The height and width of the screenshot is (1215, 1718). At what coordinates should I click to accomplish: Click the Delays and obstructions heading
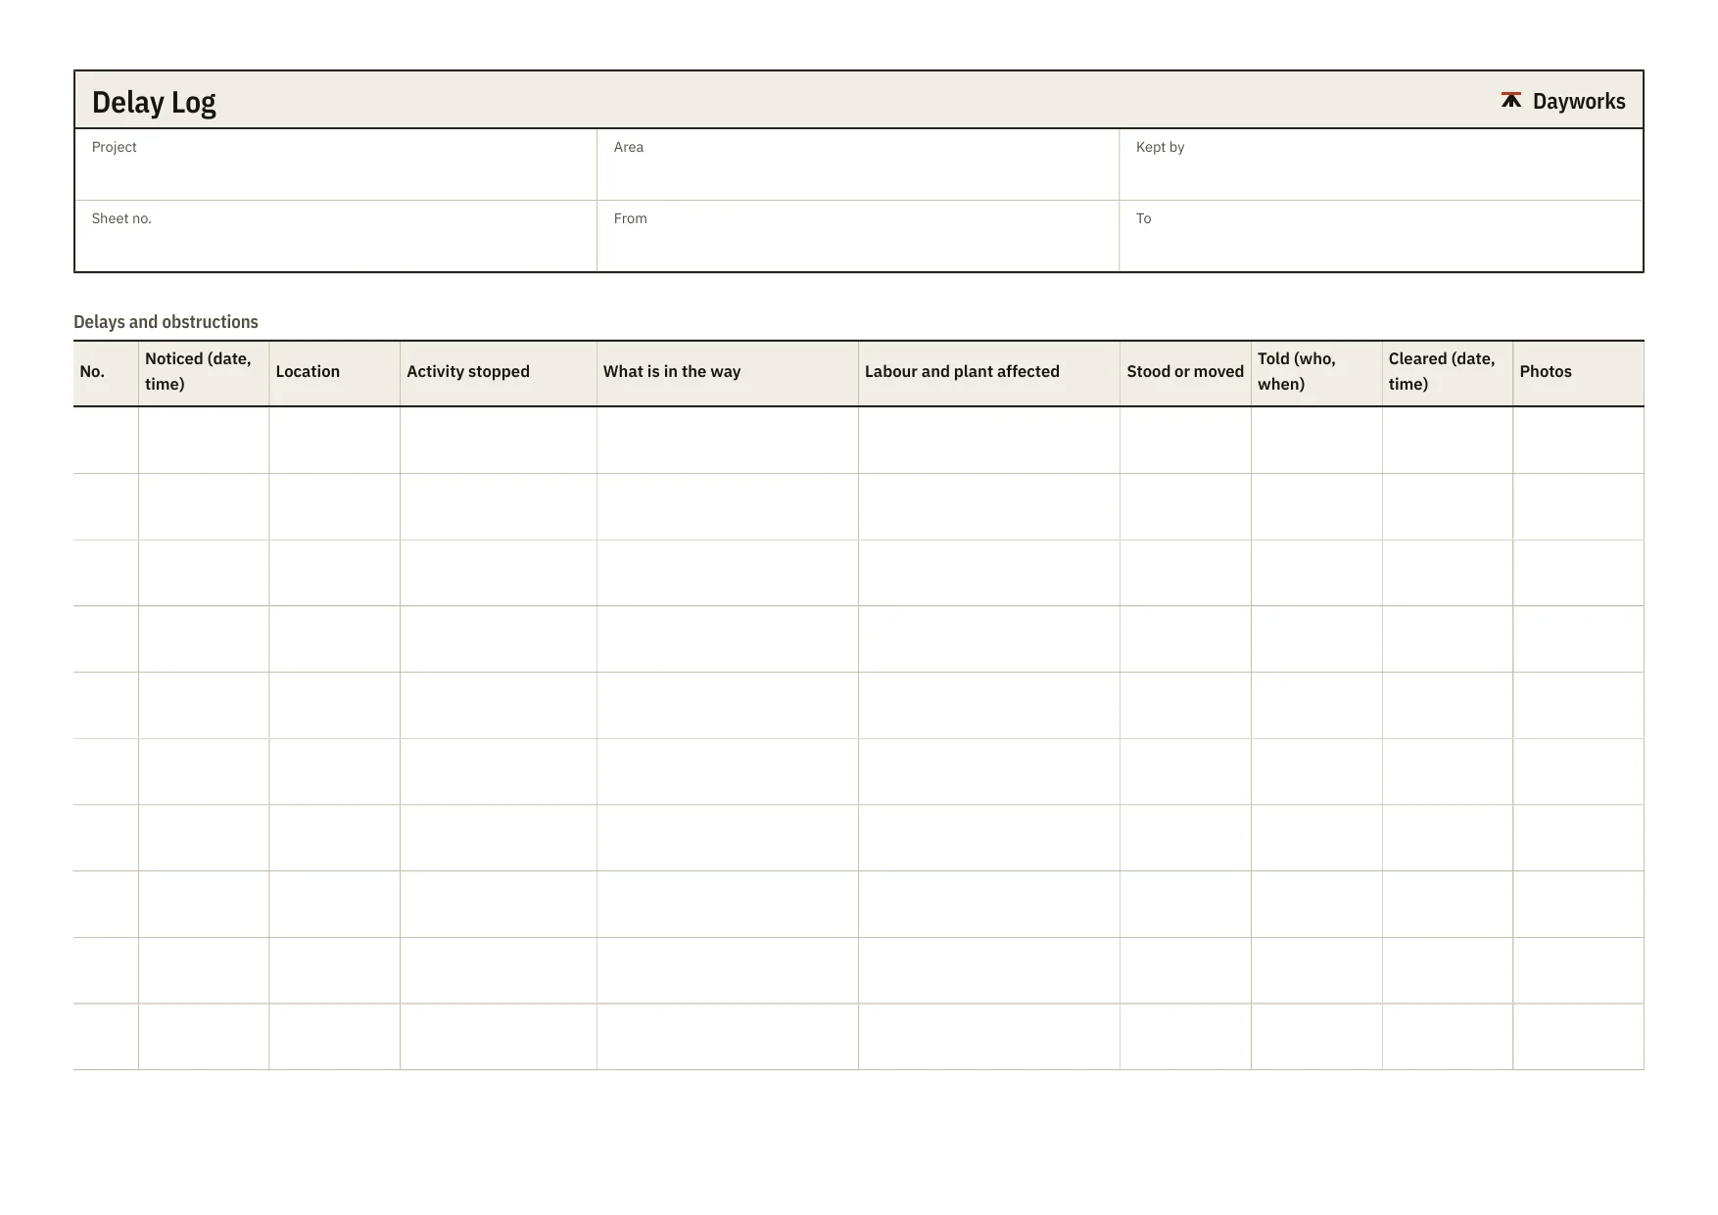[166, 322]
